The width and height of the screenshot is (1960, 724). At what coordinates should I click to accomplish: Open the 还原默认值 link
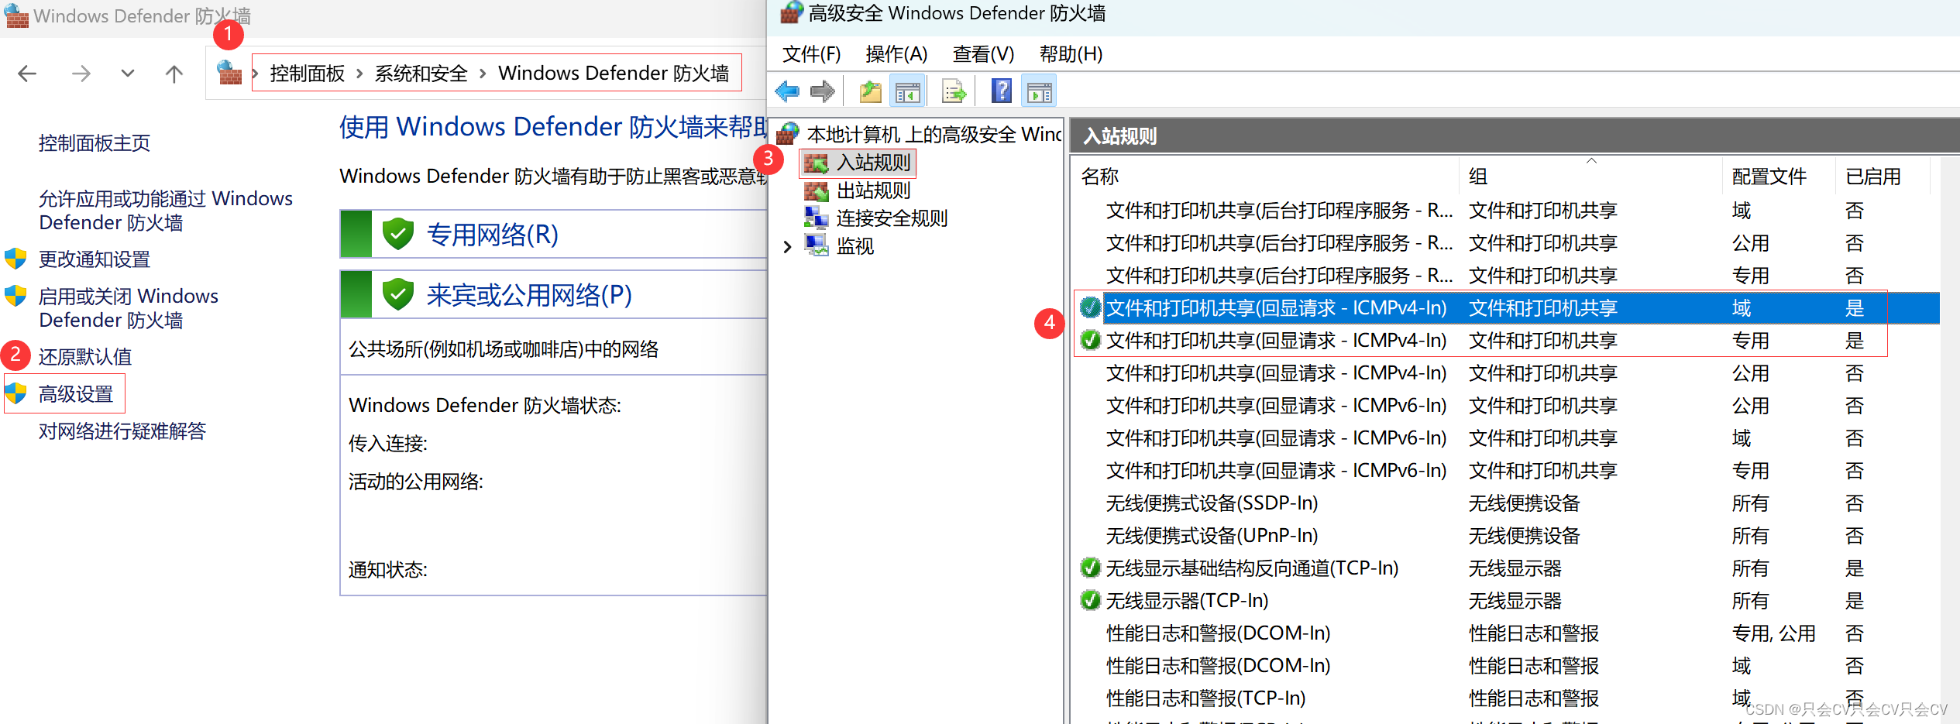click(x=85, y=356)
